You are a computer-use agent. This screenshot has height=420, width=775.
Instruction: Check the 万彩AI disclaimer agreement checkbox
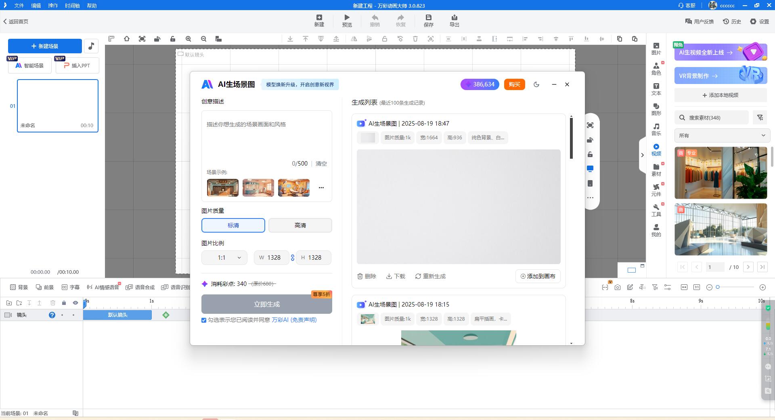point(204,320)
